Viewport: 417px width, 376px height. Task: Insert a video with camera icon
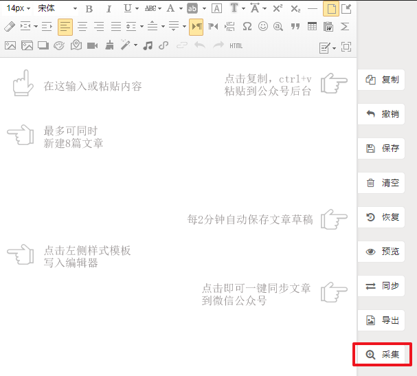point(92,46)
